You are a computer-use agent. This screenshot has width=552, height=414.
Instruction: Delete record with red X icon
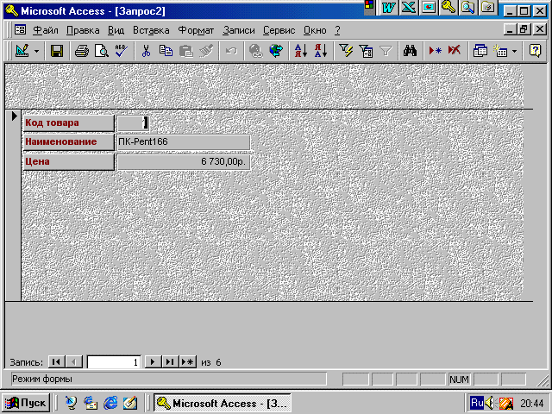tap(455, 51)
